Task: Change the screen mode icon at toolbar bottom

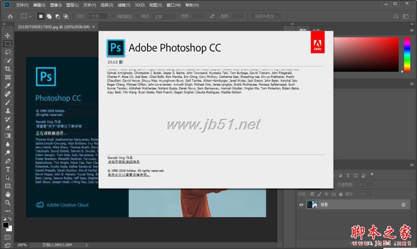Action: [x=7, y=245]
